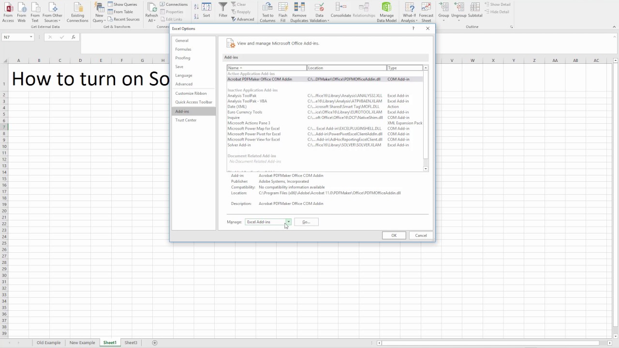
Task: Click Text to Columns
Action: [x=267, y=12]
